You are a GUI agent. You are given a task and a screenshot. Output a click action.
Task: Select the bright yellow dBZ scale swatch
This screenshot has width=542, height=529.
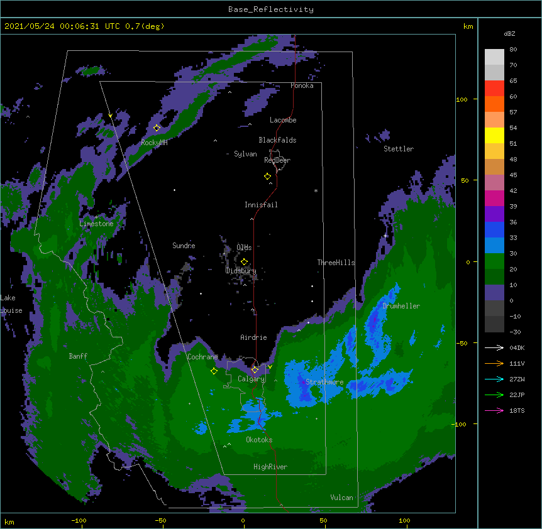tap(494, 135)
